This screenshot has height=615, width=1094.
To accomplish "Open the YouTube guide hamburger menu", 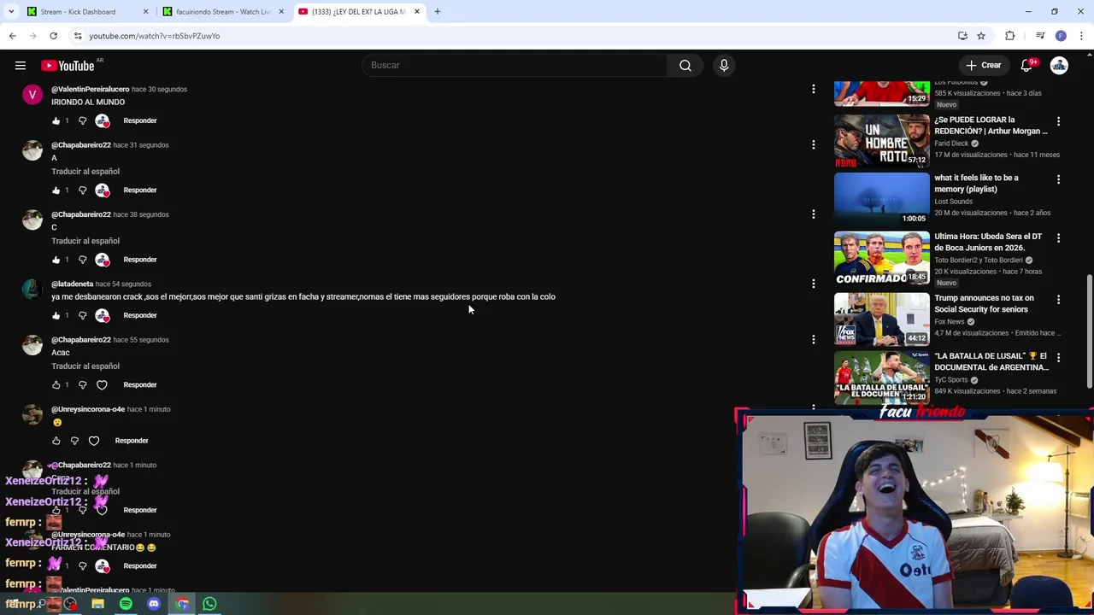I will [x=21, y=65].
